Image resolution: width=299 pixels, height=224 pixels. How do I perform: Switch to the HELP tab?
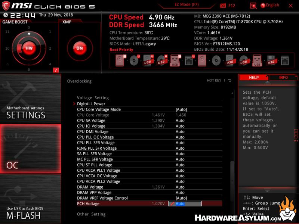[x=254, y=78]
